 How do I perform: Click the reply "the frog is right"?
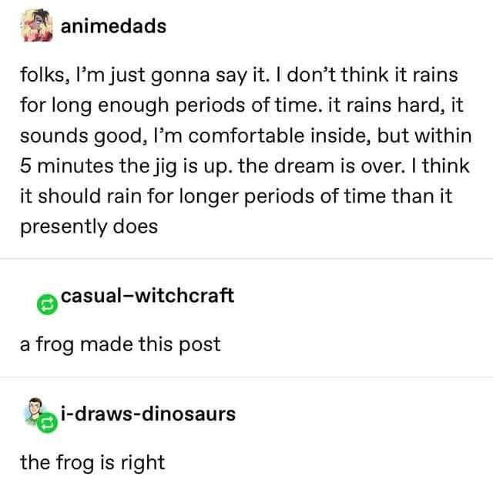[92, 463]
